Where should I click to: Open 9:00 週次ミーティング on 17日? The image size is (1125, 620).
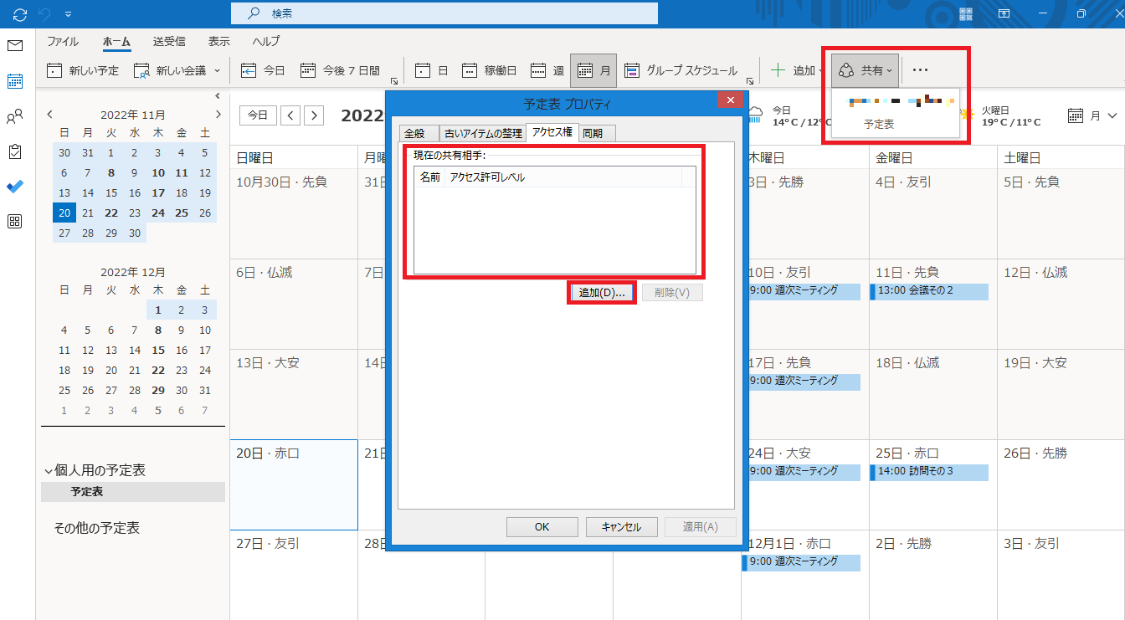(x=801, y=382)
